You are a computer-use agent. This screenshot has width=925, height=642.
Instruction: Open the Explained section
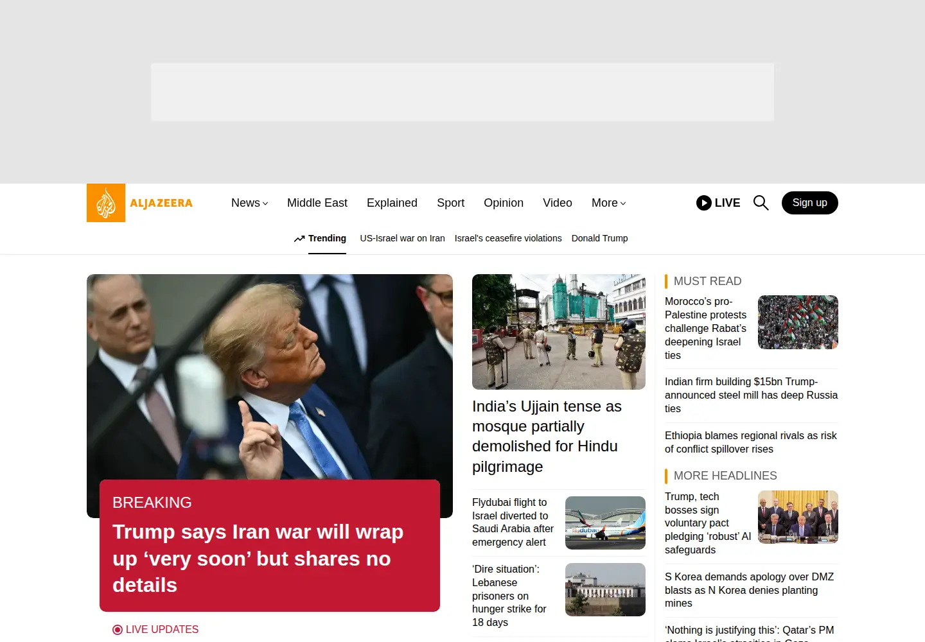[392, 203]
